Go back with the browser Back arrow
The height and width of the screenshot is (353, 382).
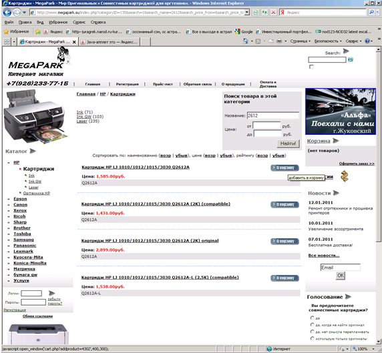(7, 12)
